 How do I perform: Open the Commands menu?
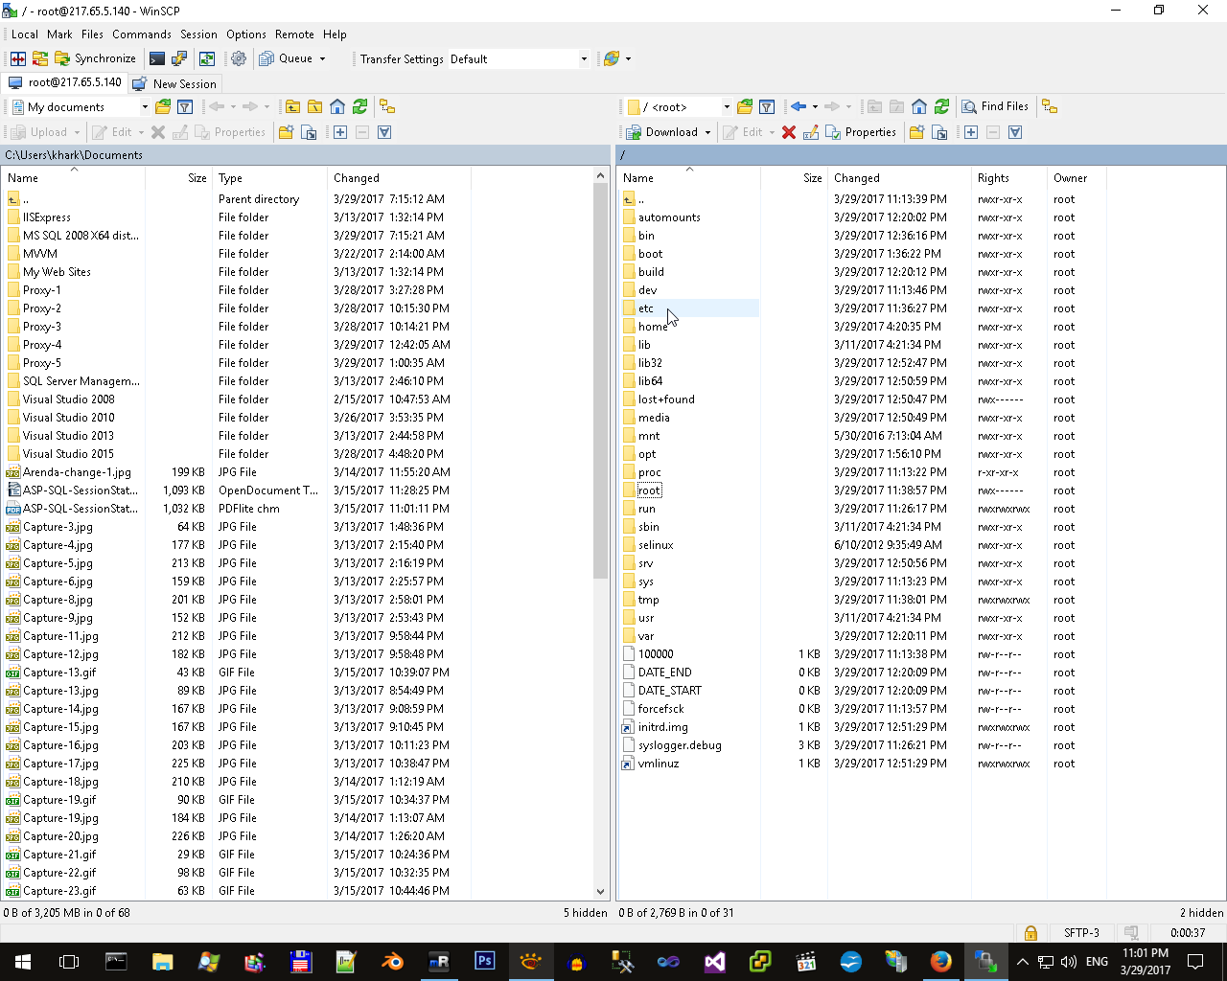[142, 34]
